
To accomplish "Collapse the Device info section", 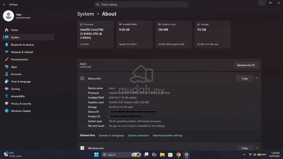I will pyautogui.click(x=256, y=79).
